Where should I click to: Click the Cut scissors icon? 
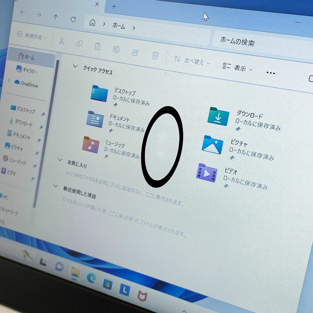62,41
